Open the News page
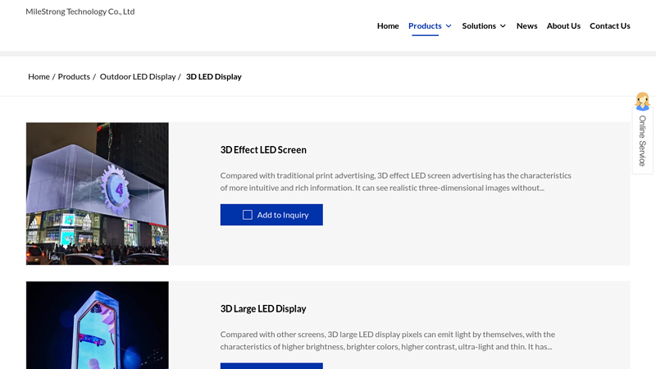The width and height of the screenshot is (656, 369). pyautogui.click(x=526, y=26)
